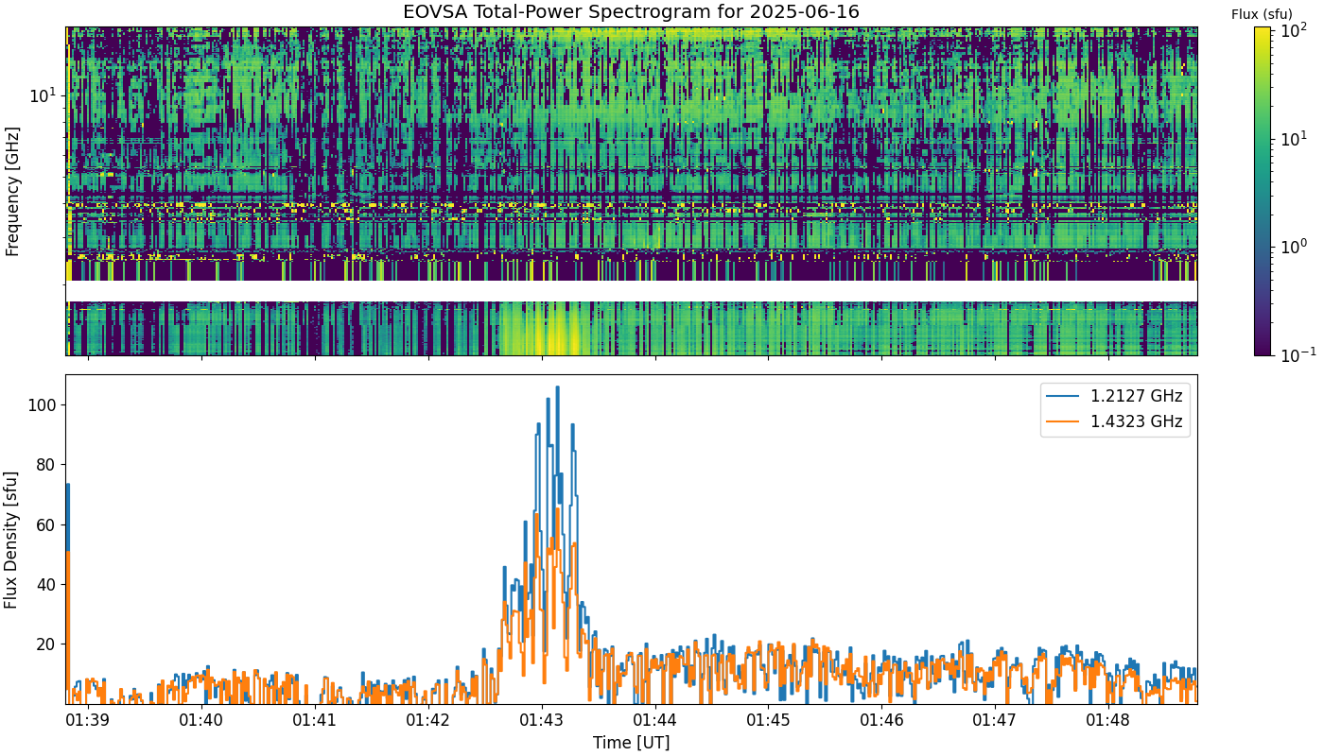Click the peak of blue flux curve
This screenshot has width=1324, height=756.
pos(557,387)
